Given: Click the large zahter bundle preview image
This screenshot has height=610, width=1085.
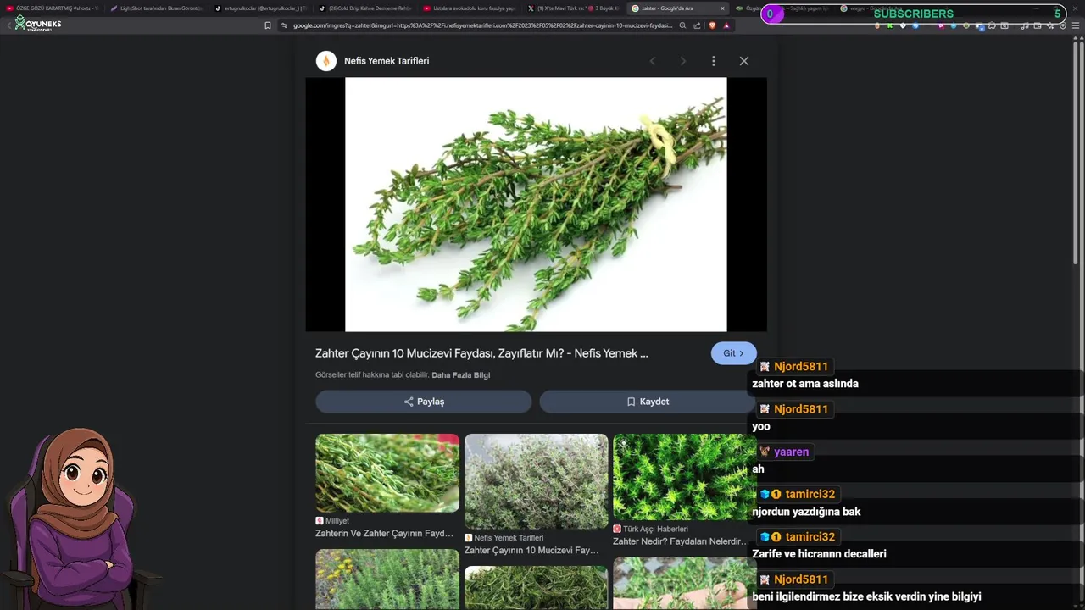Looking at the screenshot, I should [x=536, y=204].
